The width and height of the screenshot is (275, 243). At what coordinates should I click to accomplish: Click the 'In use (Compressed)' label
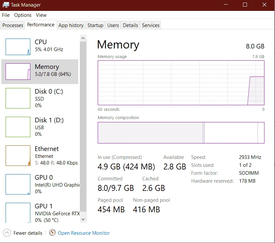120,157
